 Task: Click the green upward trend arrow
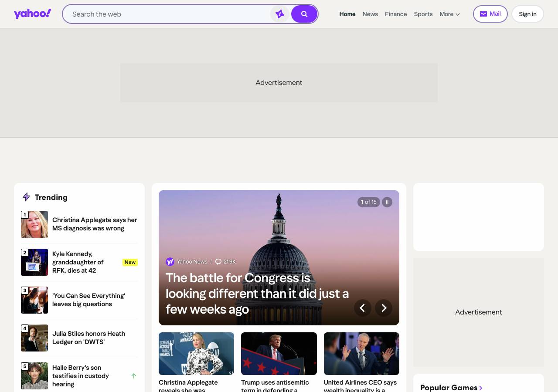134,376
